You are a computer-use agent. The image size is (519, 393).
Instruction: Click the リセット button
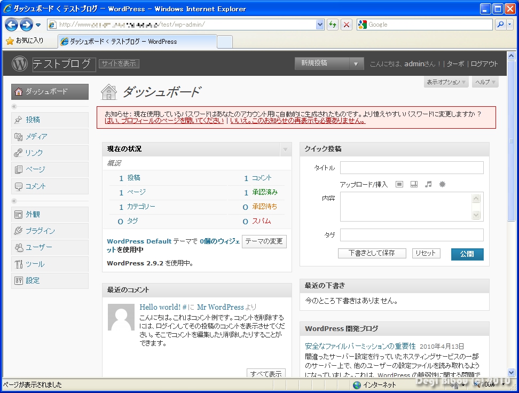click(426, 253)
